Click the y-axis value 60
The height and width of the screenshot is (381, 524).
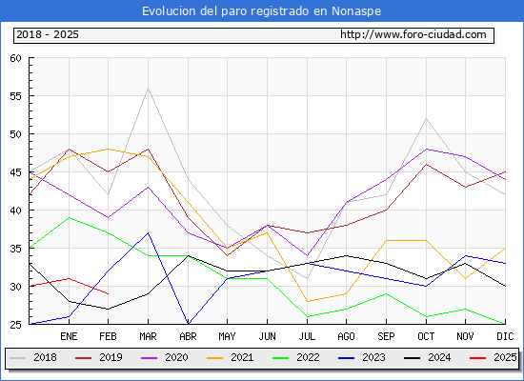[x=15, y=58]
